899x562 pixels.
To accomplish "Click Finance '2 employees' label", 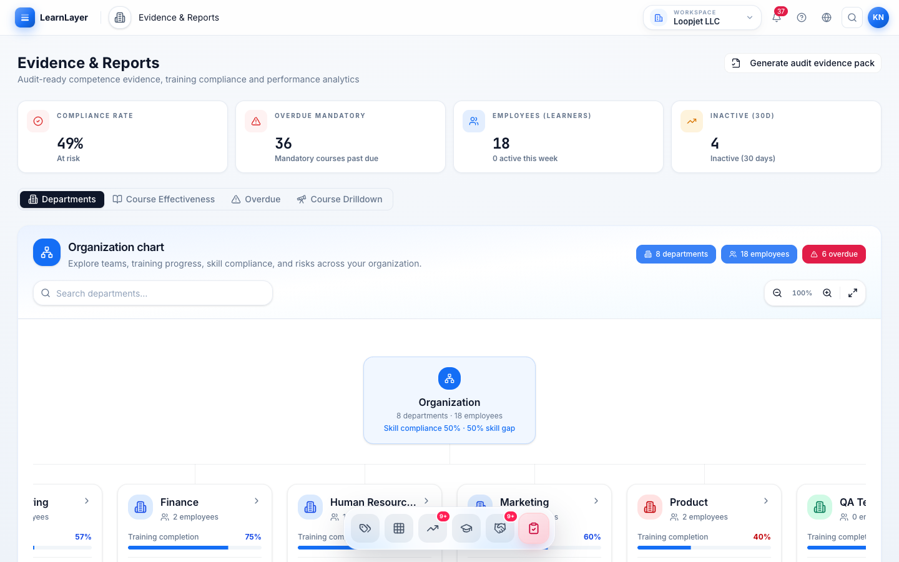I will [x=195, y=517].
